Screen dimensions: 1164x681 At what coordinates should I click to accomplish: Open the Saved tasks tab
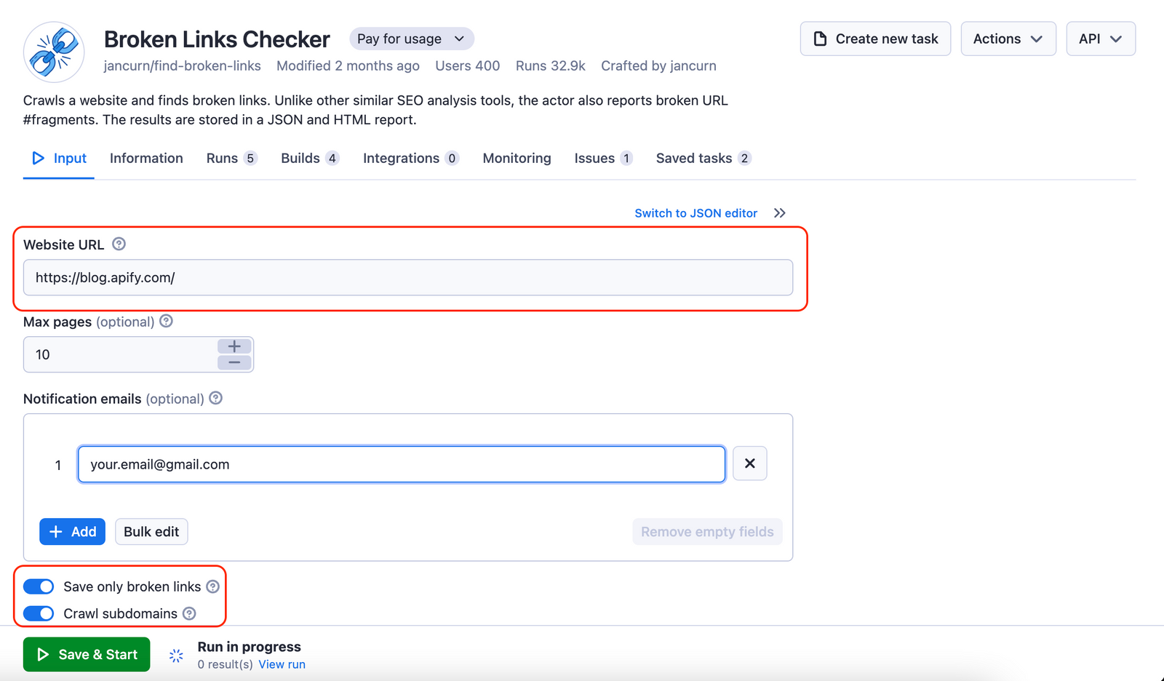tap(693, 158)
